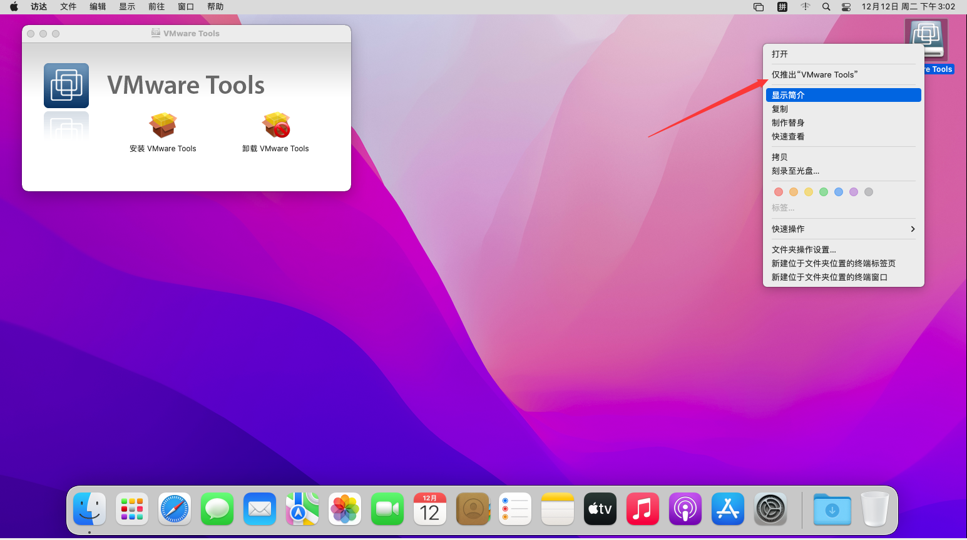The image size is (967, 540).
Task: Choose 拷贝 in the context menu
Action: pyautogui.click(x=844, y=157)
